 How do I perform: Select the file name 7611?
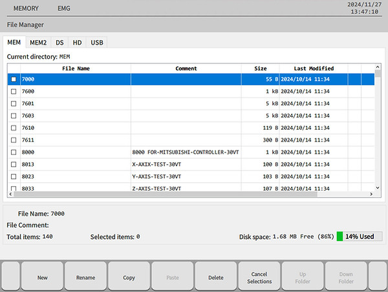pyautogui.click(x=28, y=140)
